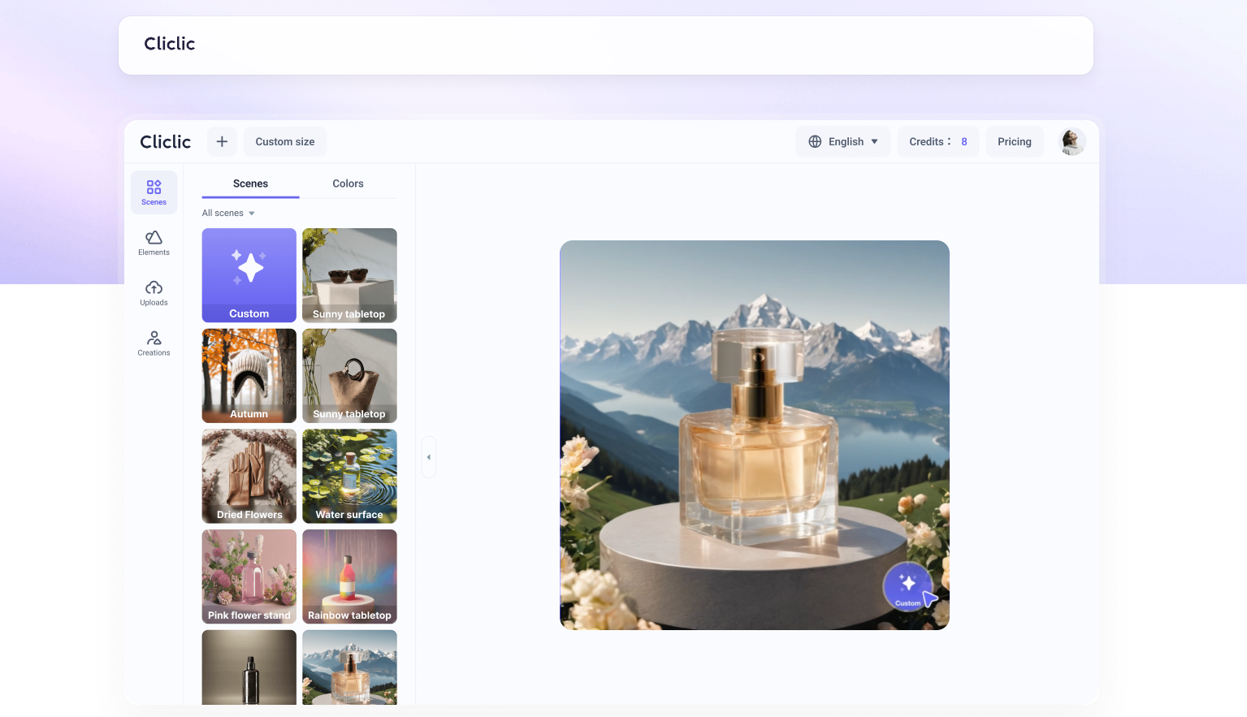Select the Rainbow tabletop scene

(349, 577)
